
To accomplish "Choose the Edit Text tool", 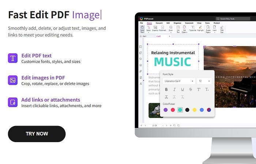I will tap(178, 29).
